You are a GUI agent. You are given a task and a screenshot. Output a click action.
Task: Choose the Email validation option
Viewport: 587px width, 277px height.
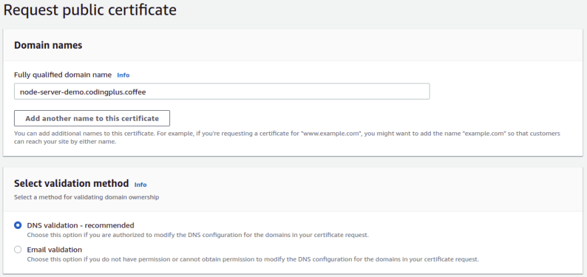tap(17, 250)
